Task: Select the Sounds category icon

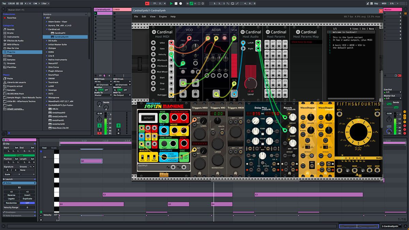Action: coord(5,29)
